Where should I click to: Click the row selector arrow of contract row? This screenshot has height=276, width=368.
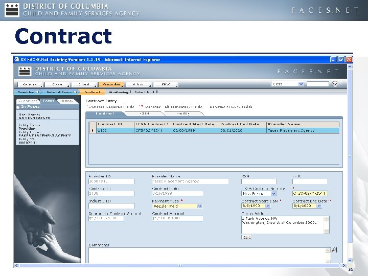[93, 130]
